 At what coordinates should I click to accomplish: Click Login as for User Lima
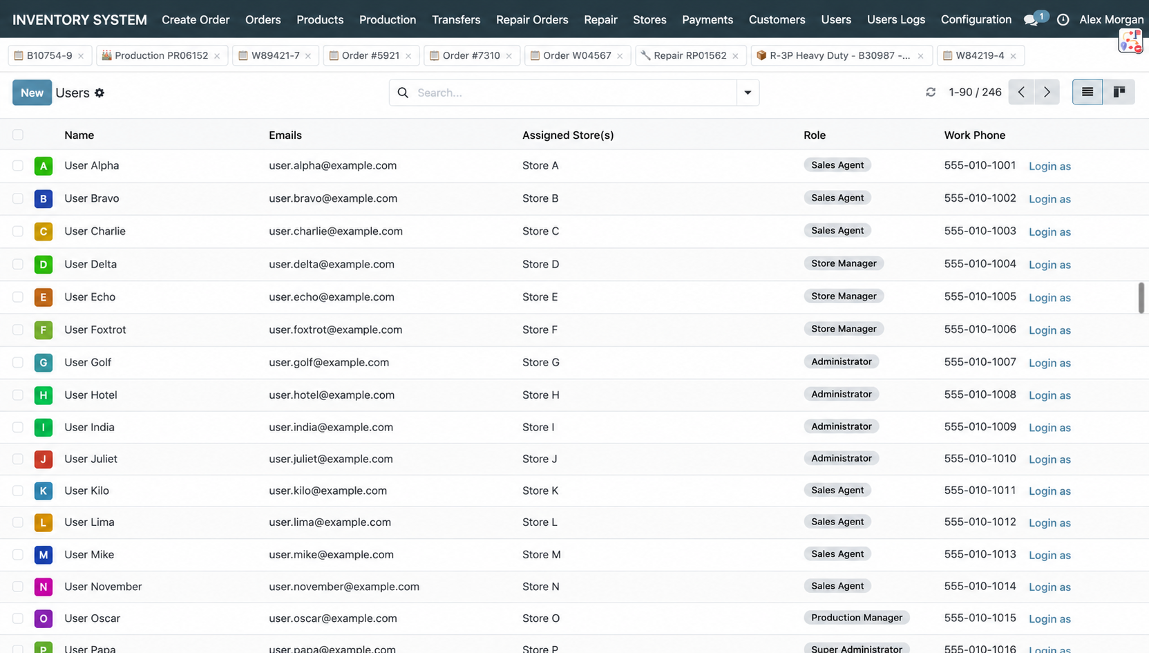[x=1050, y=522]
